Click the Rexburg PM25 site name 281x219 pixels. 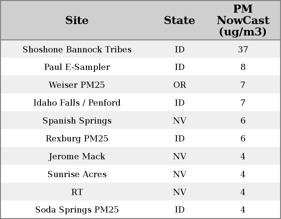point(77,139)
